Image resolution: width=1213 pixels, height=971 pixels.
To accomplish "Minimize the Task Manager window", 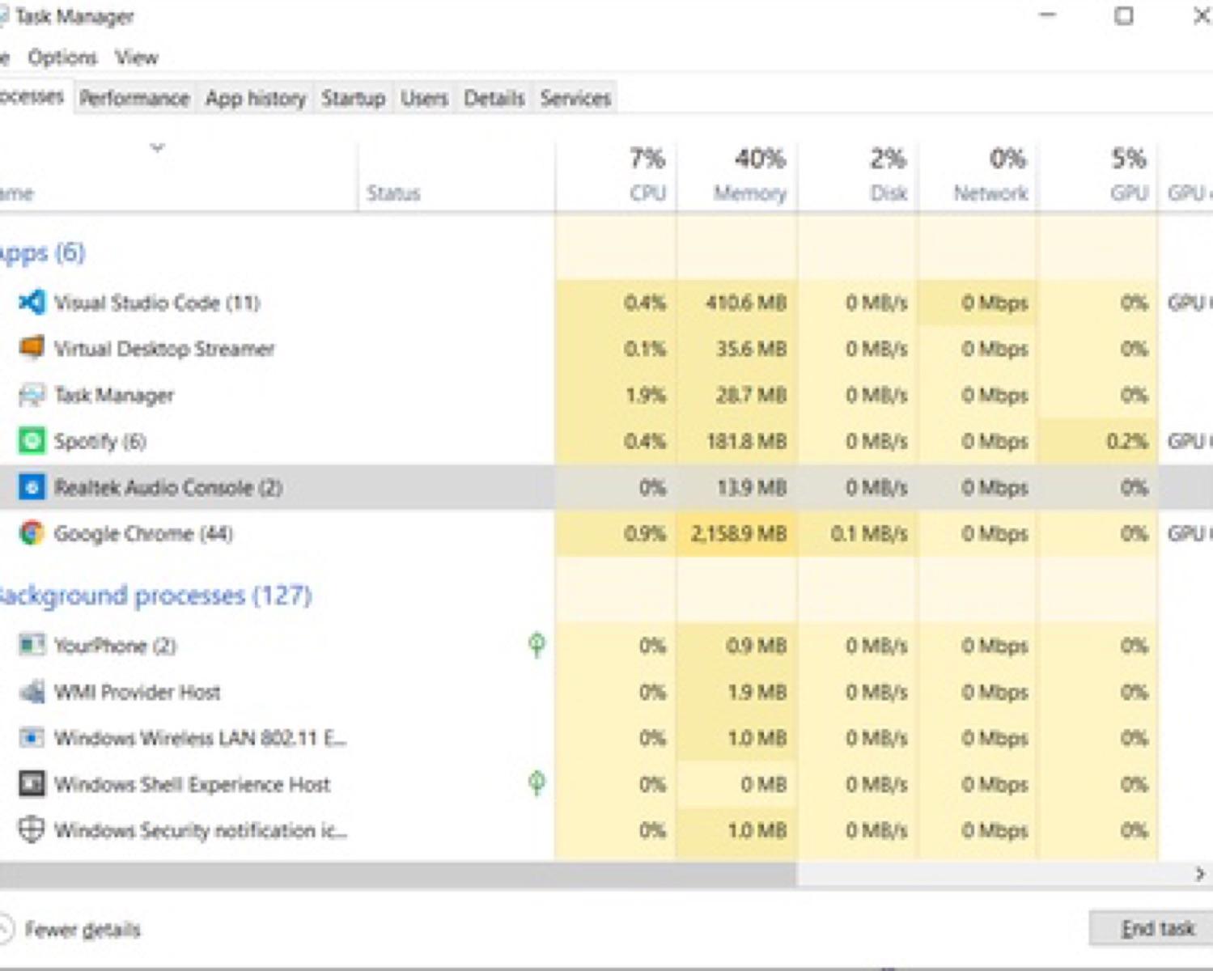I will 1048,15.
